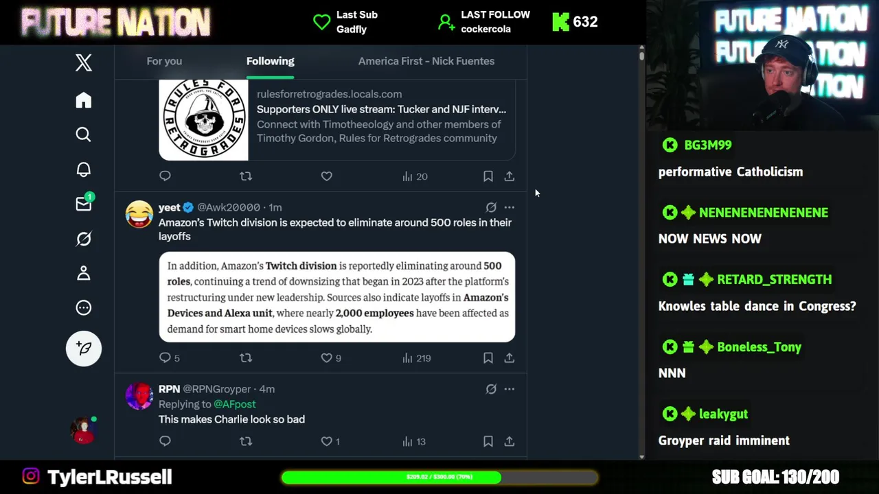Open Grok icon in sidebar
Image resolution: width=879 pixels, height=494 pixels.
(84, 239)
